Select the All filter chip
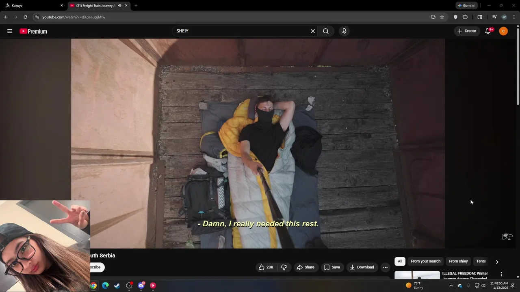 click(400, 261)
